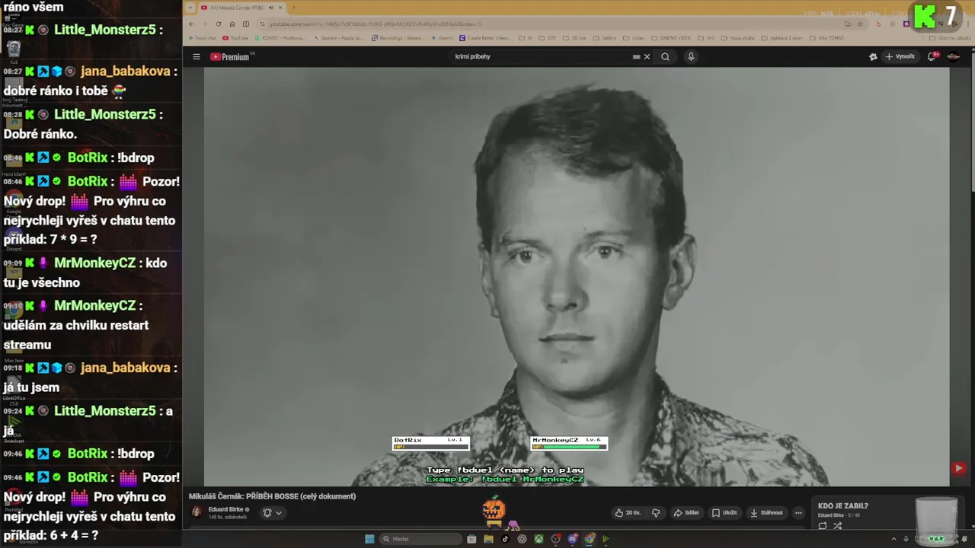Toggle playlist shuffle in 'KDO JE ZABIL?'
Screen dimensions: 975x548
(838, 526)
